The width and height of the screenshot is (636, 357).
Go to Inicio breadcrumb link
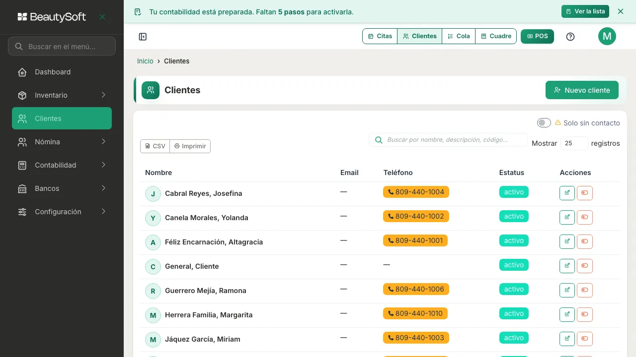(145, 61)
